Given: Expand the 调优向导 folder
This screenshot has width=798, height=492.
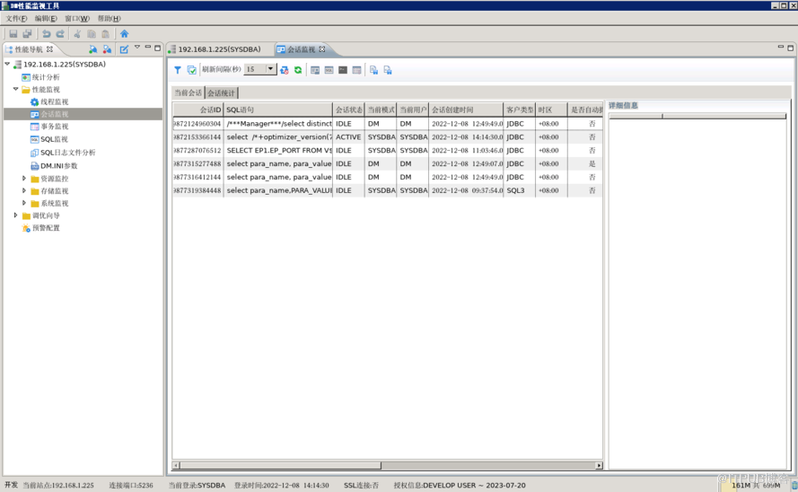Looking at the screenshot, I should pos(15,215).
